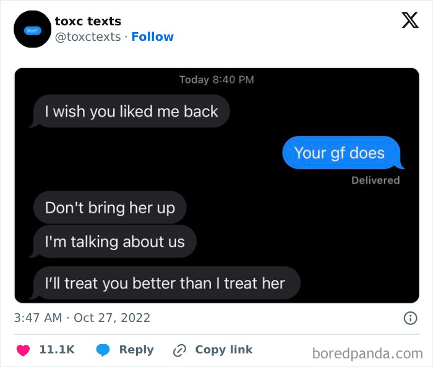Click the 'Your gf does' blue bubble
433x367 pixels.
pos(342,153)
